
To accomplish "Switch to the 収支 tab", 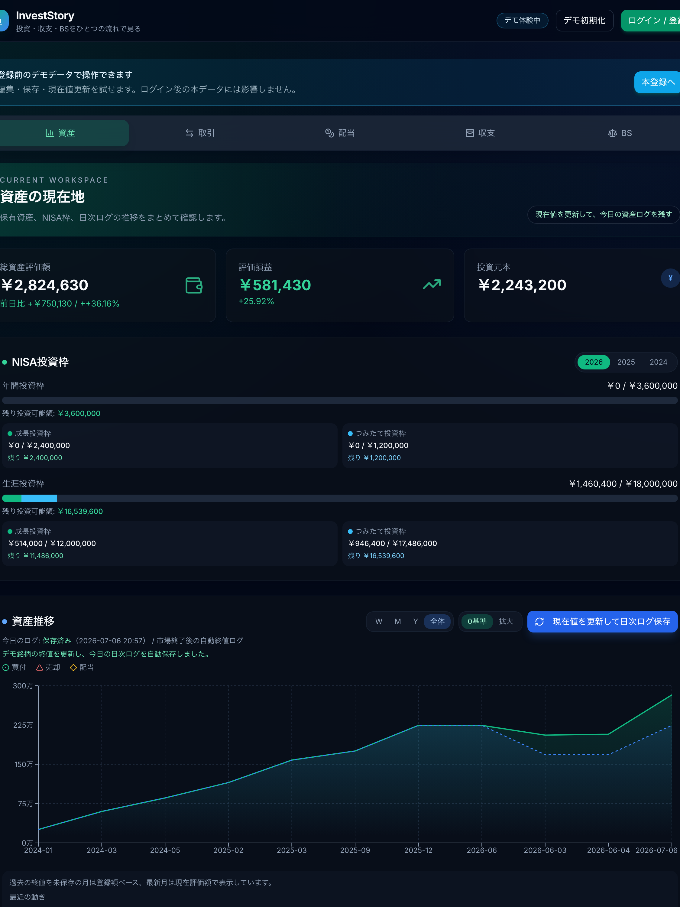I will (x=480, y=133).
